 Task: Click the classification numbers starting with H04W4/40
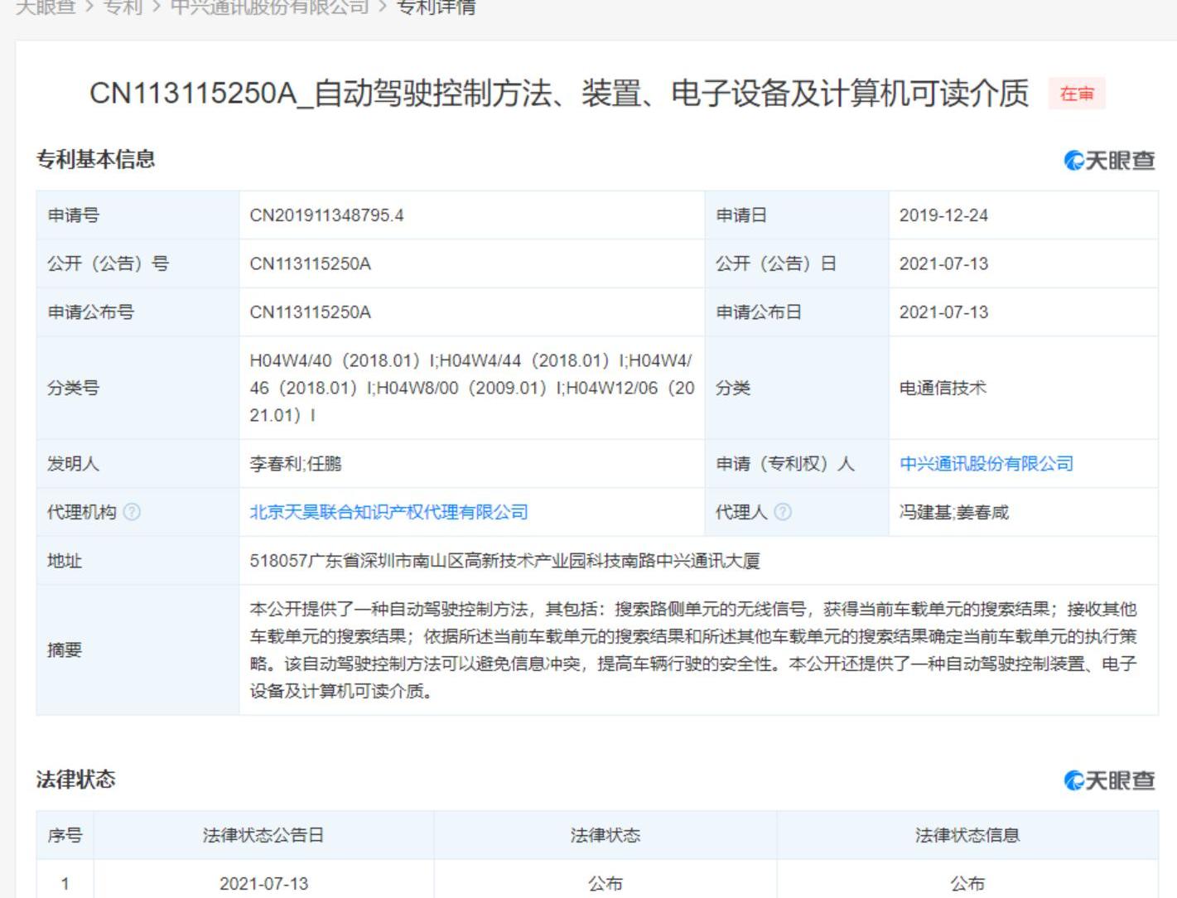pos(472,388)
